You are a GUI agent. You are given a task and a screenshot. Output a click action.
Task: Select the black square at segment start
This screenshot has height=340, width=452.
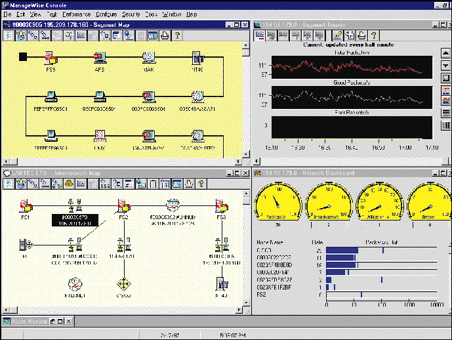(x=23, y=57)
